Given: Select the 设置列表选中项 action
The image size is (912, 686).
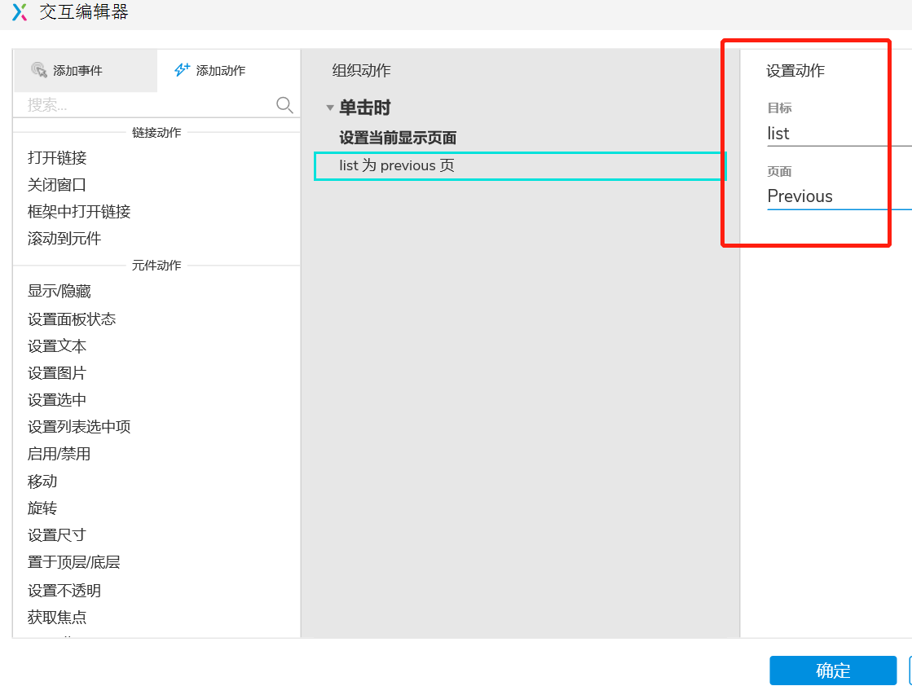Looking at the screenshot, I should pyautogui.click(x=79, y=427).
